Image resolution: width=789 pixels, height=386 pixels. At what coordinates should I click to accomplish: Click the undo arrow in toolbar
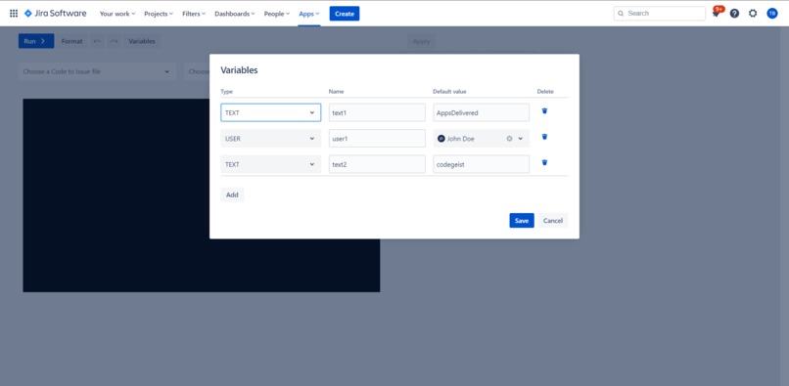[97, 41]
